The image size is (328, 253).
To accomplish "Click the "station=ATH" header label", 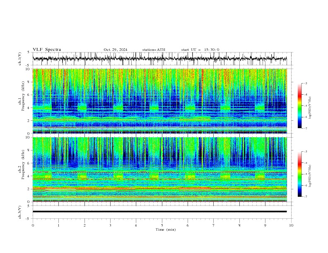I will 154,50.
